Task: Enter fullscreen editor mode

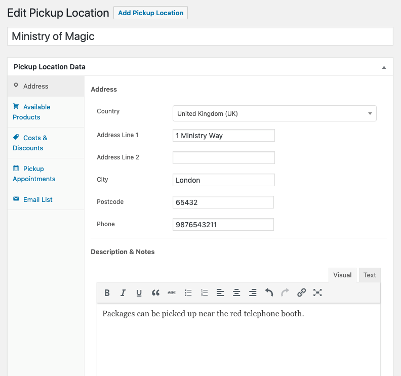Action: (x=317, y=293)
